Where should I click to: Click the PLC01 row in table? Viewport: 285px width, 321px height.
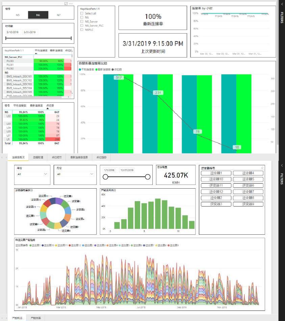38,65
